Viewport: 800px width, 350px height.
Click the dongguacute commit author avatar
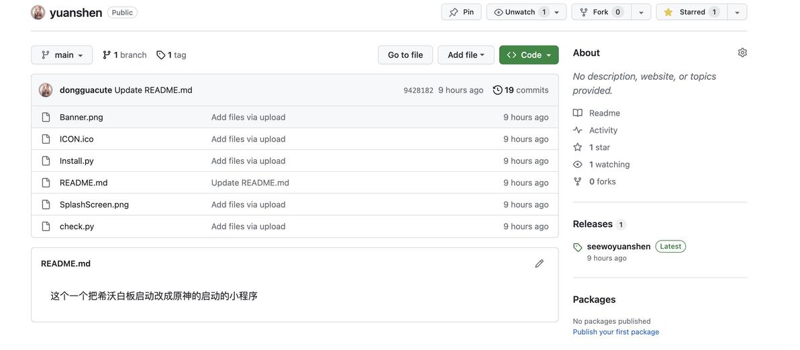pos(46,90)
